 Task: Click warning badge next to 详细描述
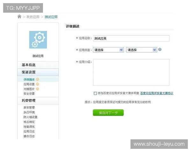pos(38,79)
